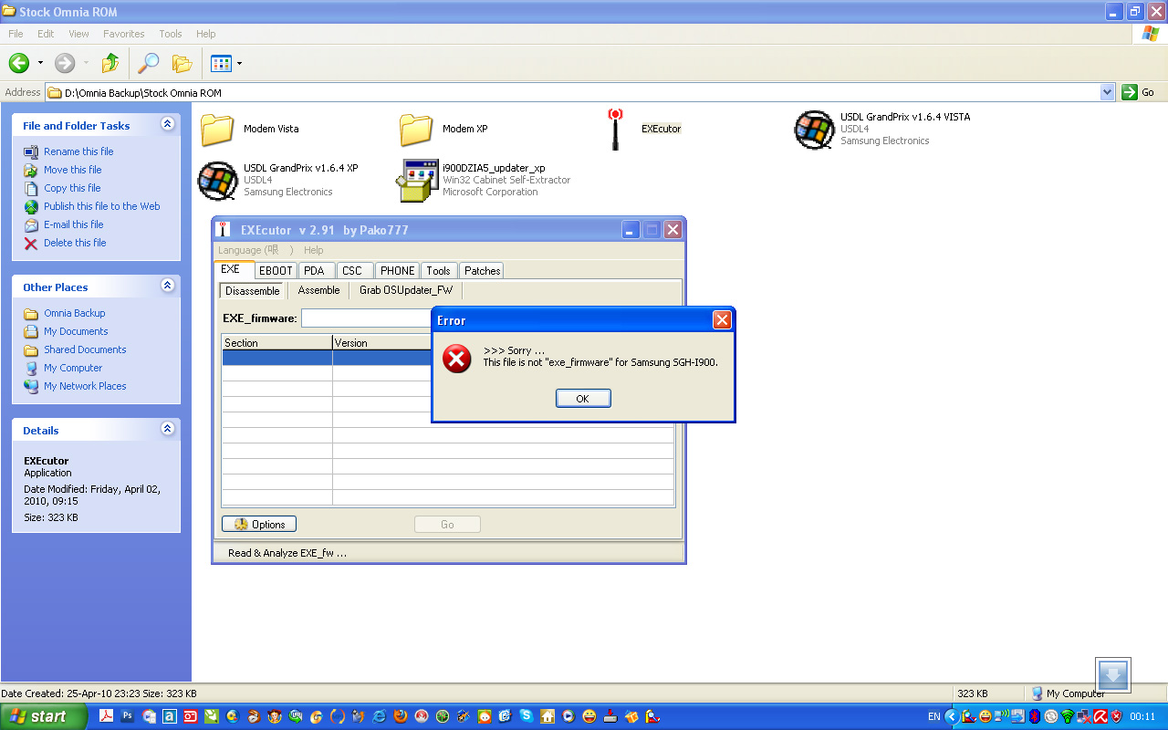Collapse the Details panel
The width and height of the screenshot is (1168, 730).
coord(167,429)
